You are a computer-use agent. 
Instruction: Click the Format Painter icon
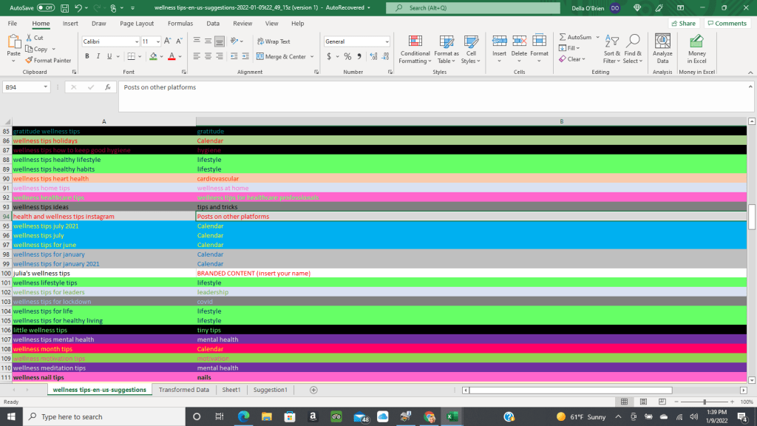(x=30, y=60)
